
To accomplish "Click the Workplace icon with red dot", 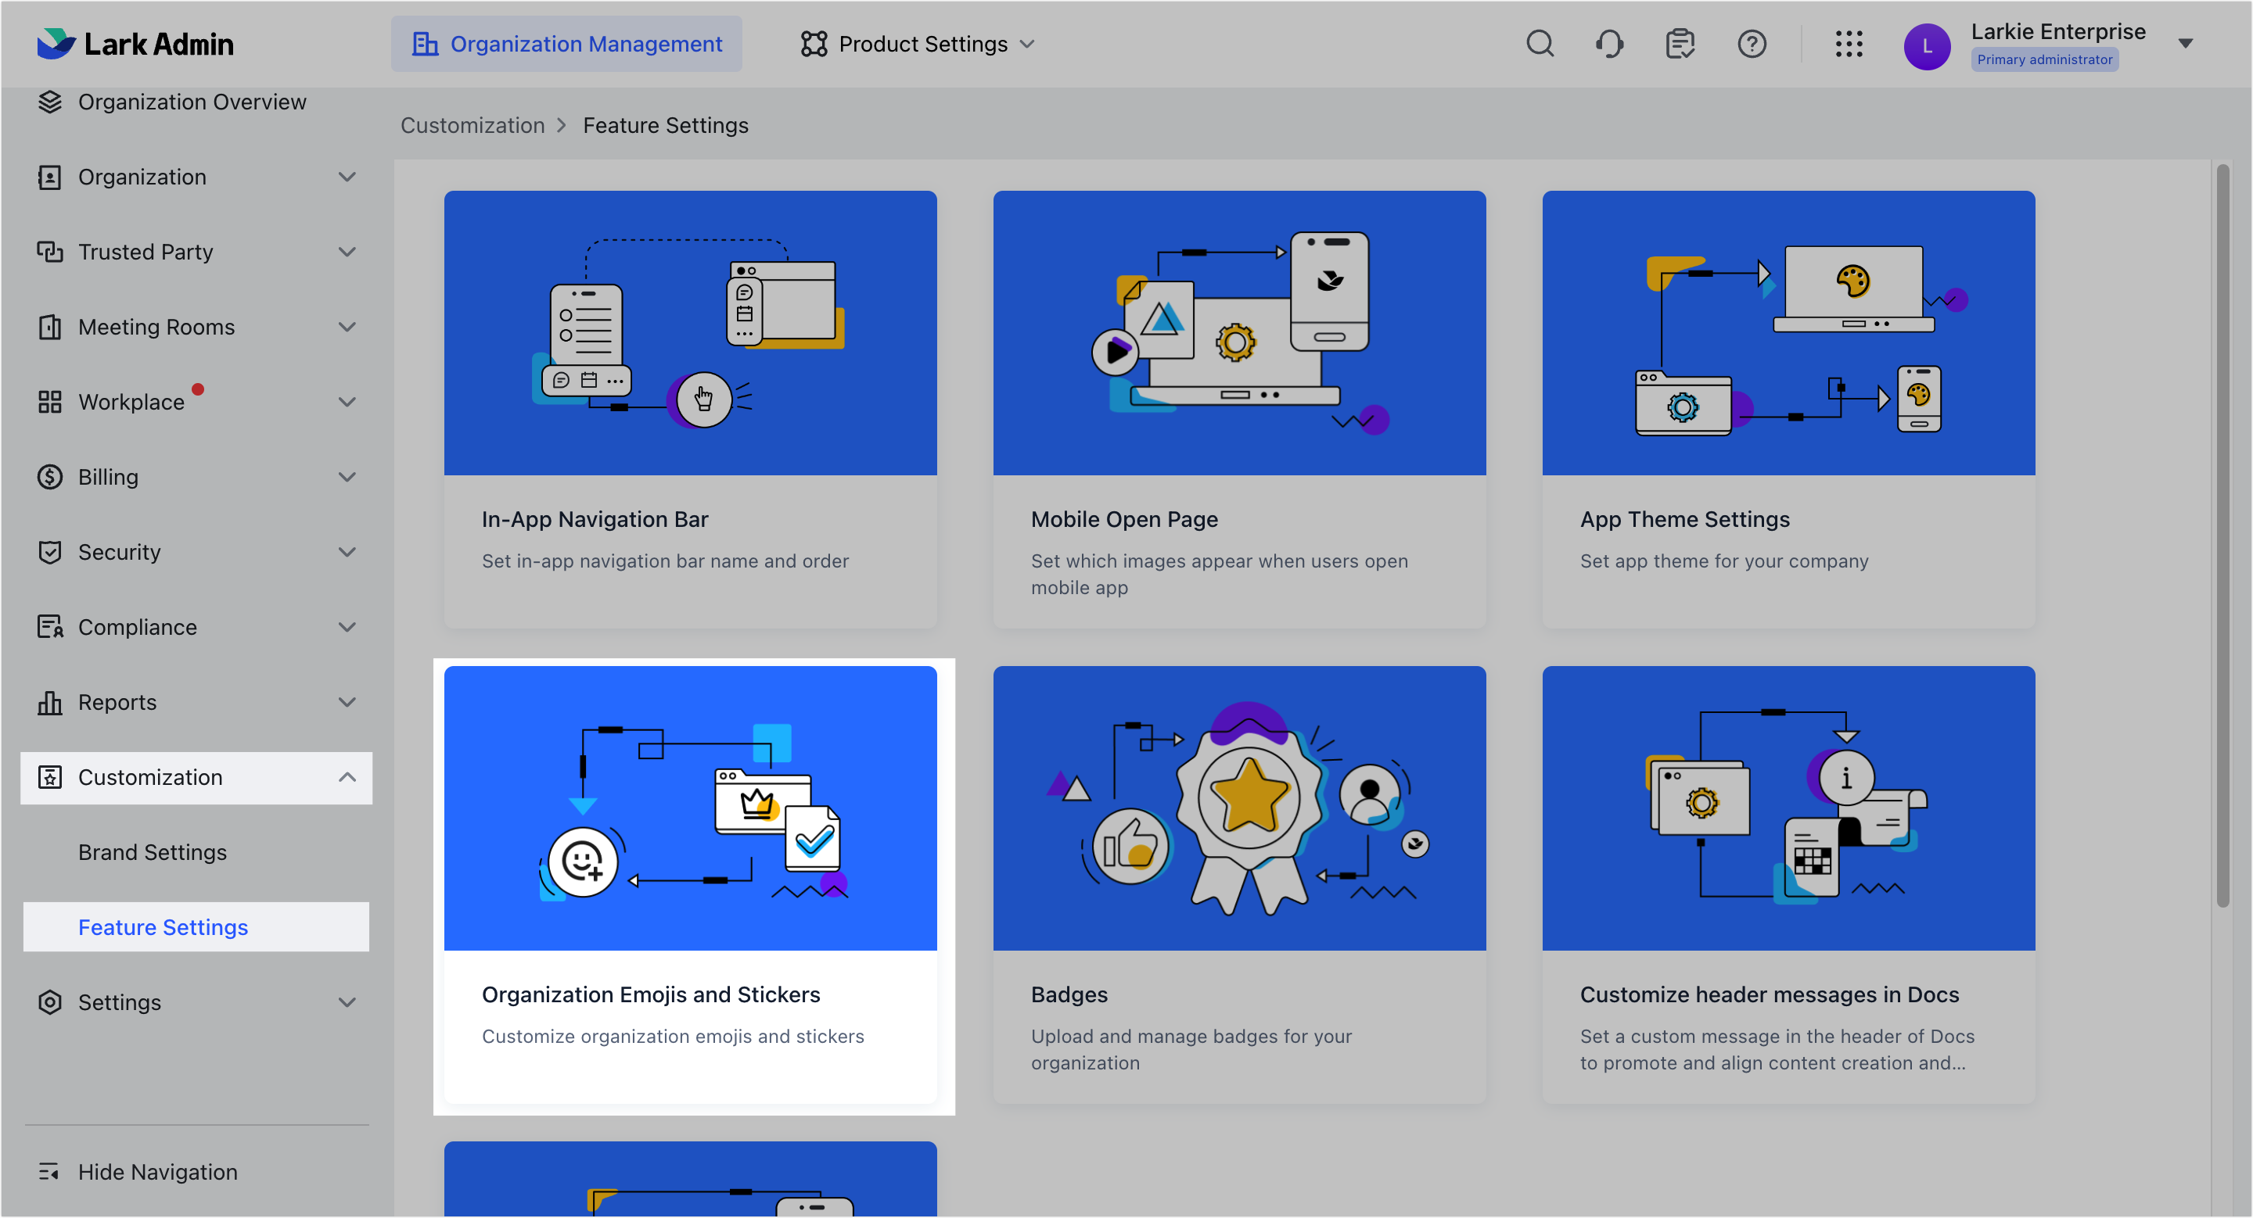I will tap(50, 401).
